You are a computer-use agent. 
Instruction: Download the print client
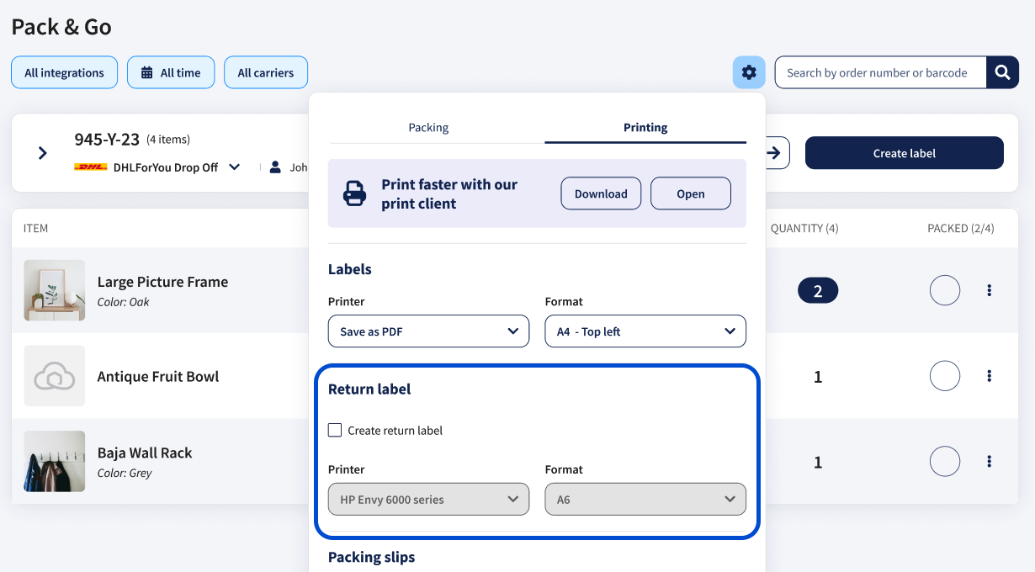pyautogui.click(x=601, y=193)
